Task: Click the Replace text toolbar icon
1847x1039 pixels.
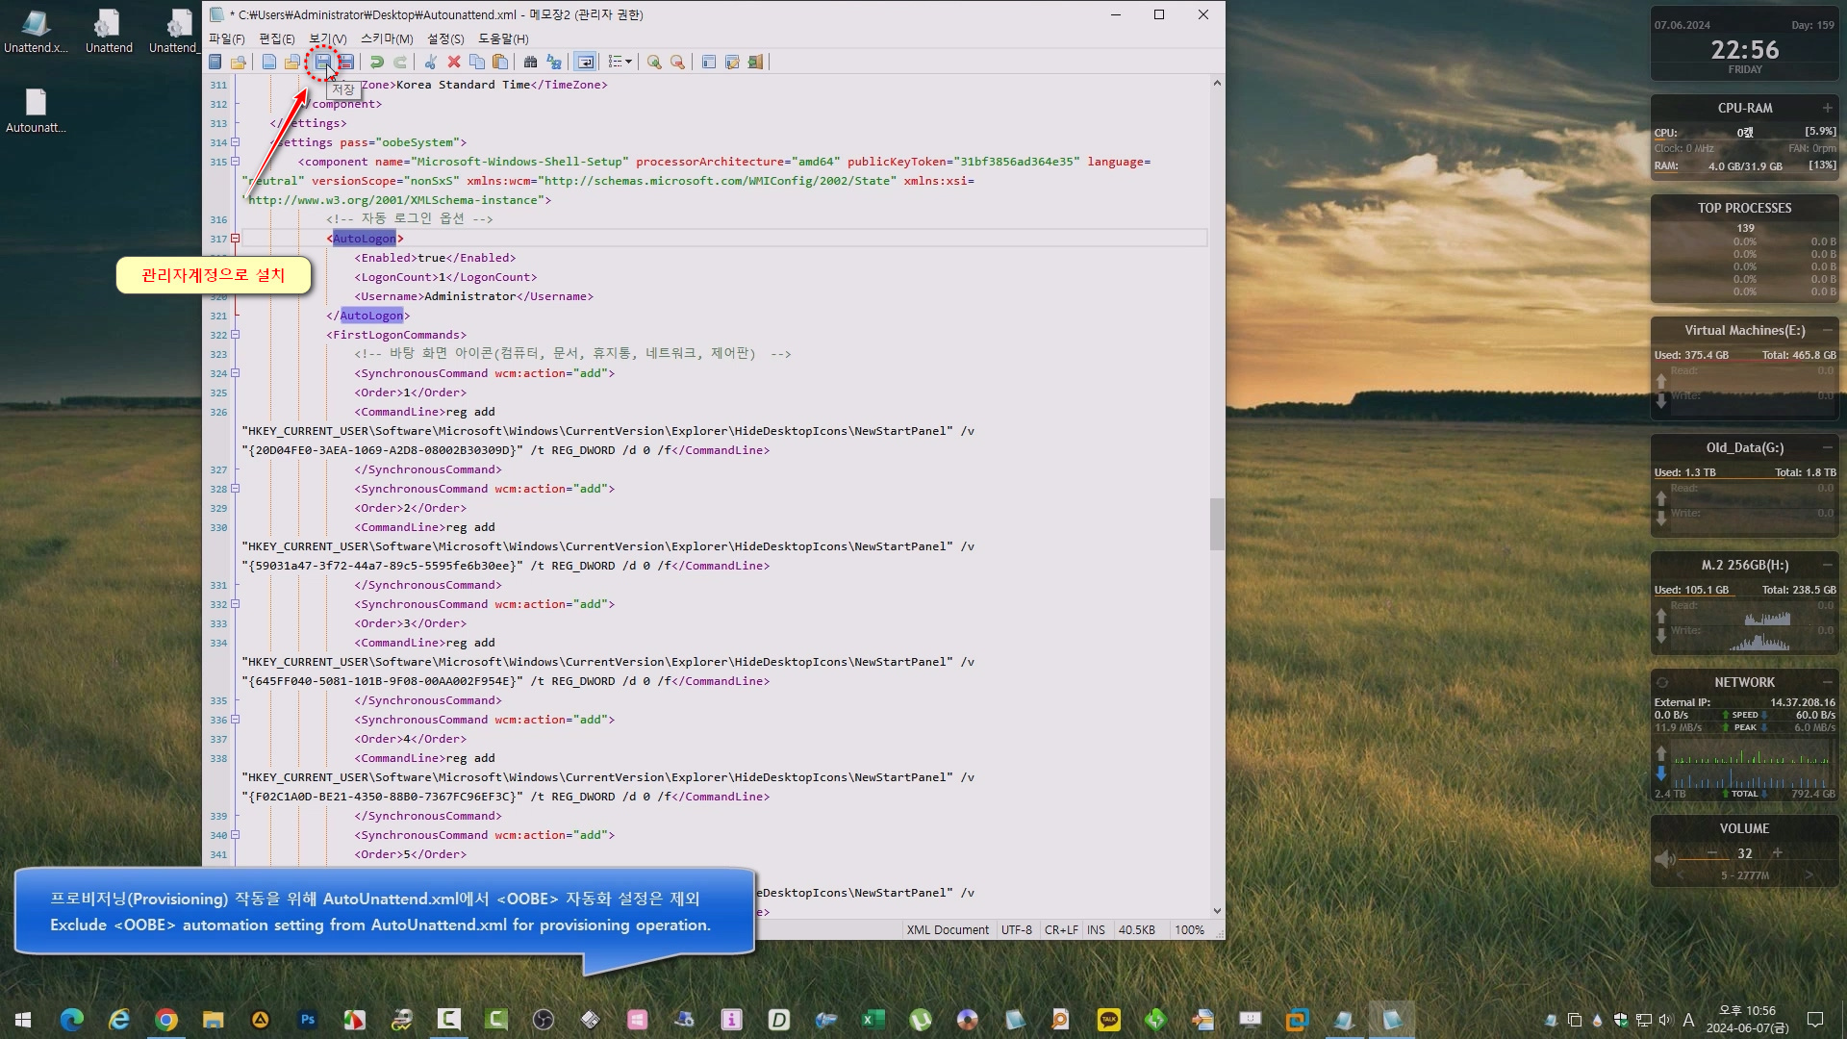Action: click(x=554, y=62)
